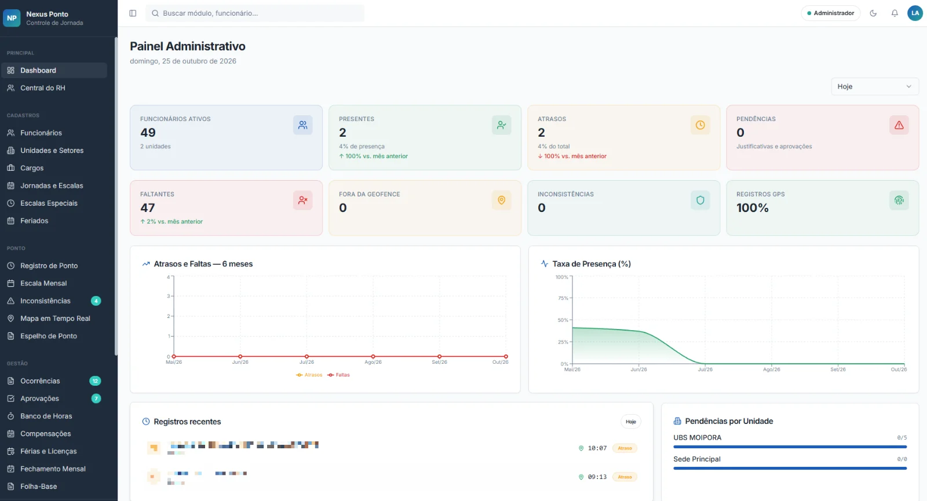Click the Mapa em Tempo Real pin icon
Image resolution: width=927 pixels, height=501 pixels.
10,319
